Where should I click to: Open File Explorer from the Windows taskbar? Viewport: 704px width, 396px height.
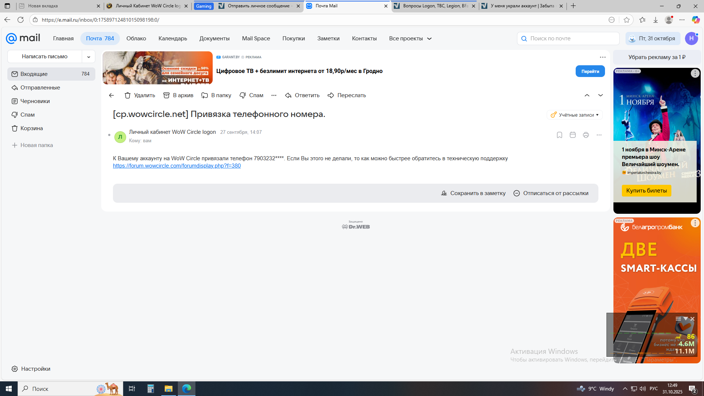[x=168, y=389]
